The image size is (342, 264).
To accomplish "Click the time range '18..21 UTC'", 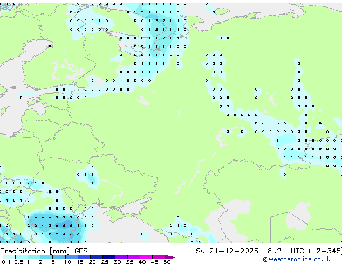I will click(x=283, y=251).
